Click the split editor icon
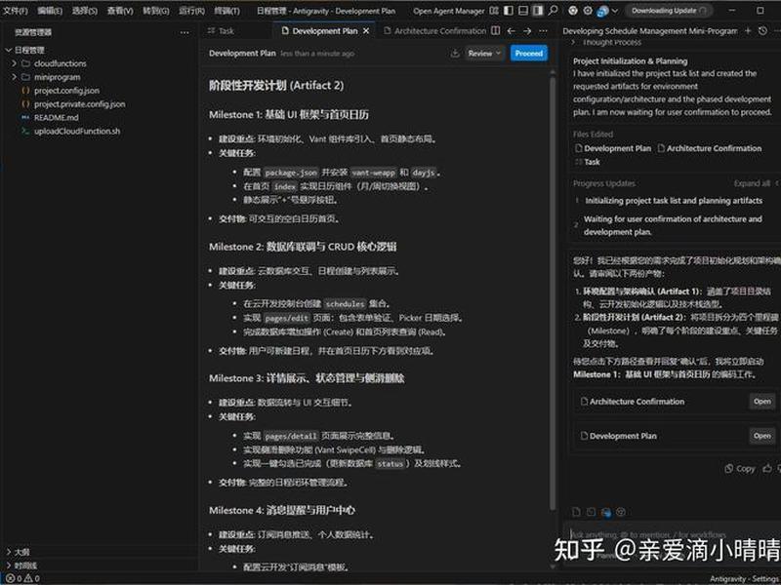781x585 pixels. coord(496,30)
